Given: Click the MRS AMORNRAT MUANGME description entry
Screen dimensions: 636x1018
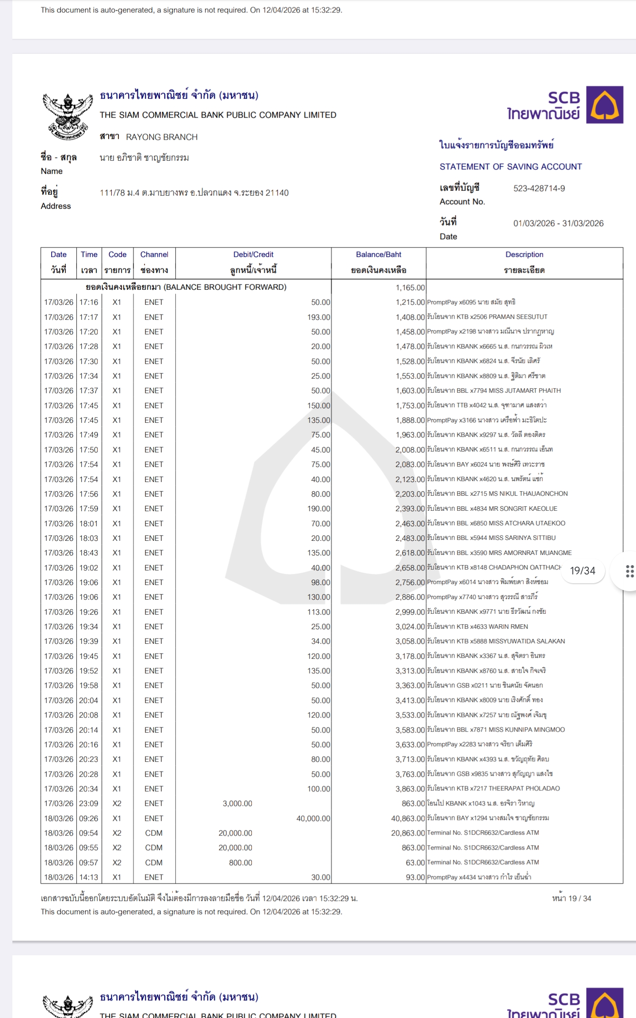Looking at the screenshot, I should point(499,553).
